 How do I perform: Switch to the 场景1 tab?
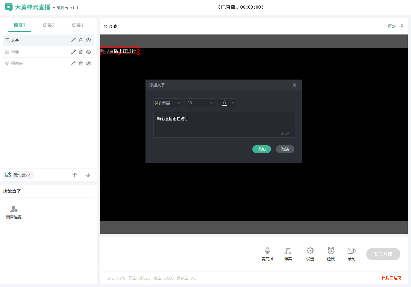19,25
